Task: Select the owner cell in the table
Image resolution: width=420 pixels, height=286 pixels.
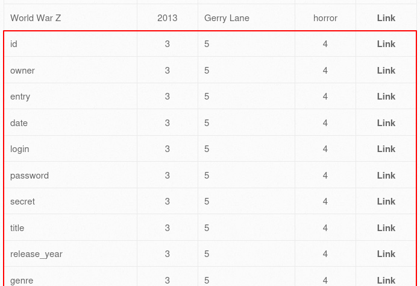Action: click(71, 70)
